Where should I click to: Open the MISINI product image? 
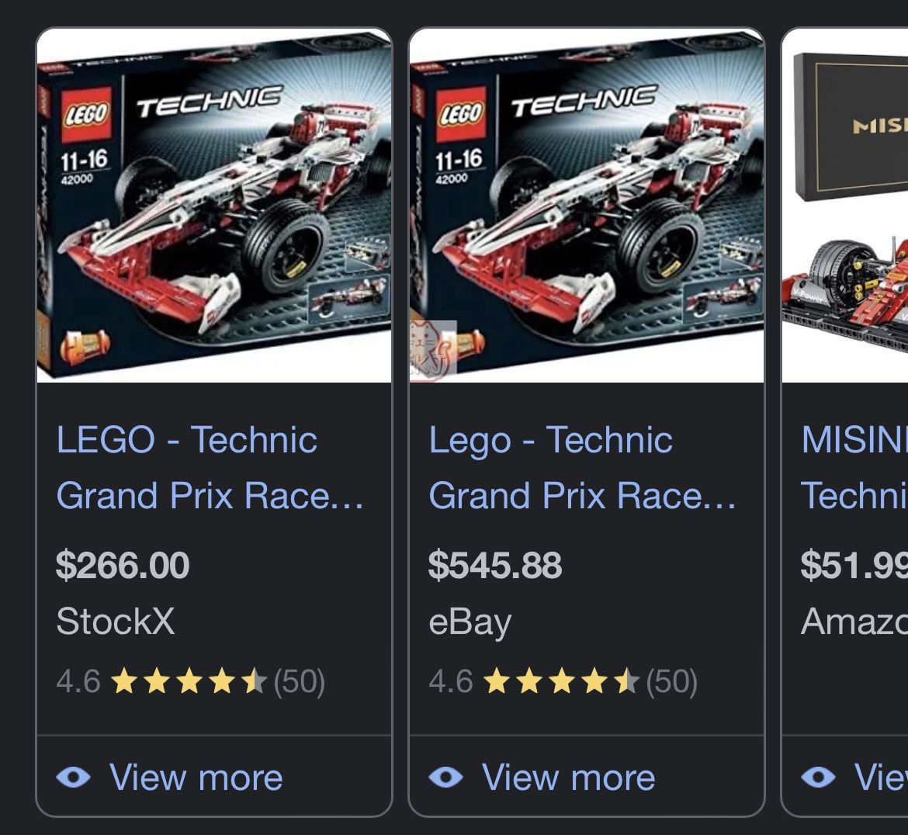[x=846, y=206]
